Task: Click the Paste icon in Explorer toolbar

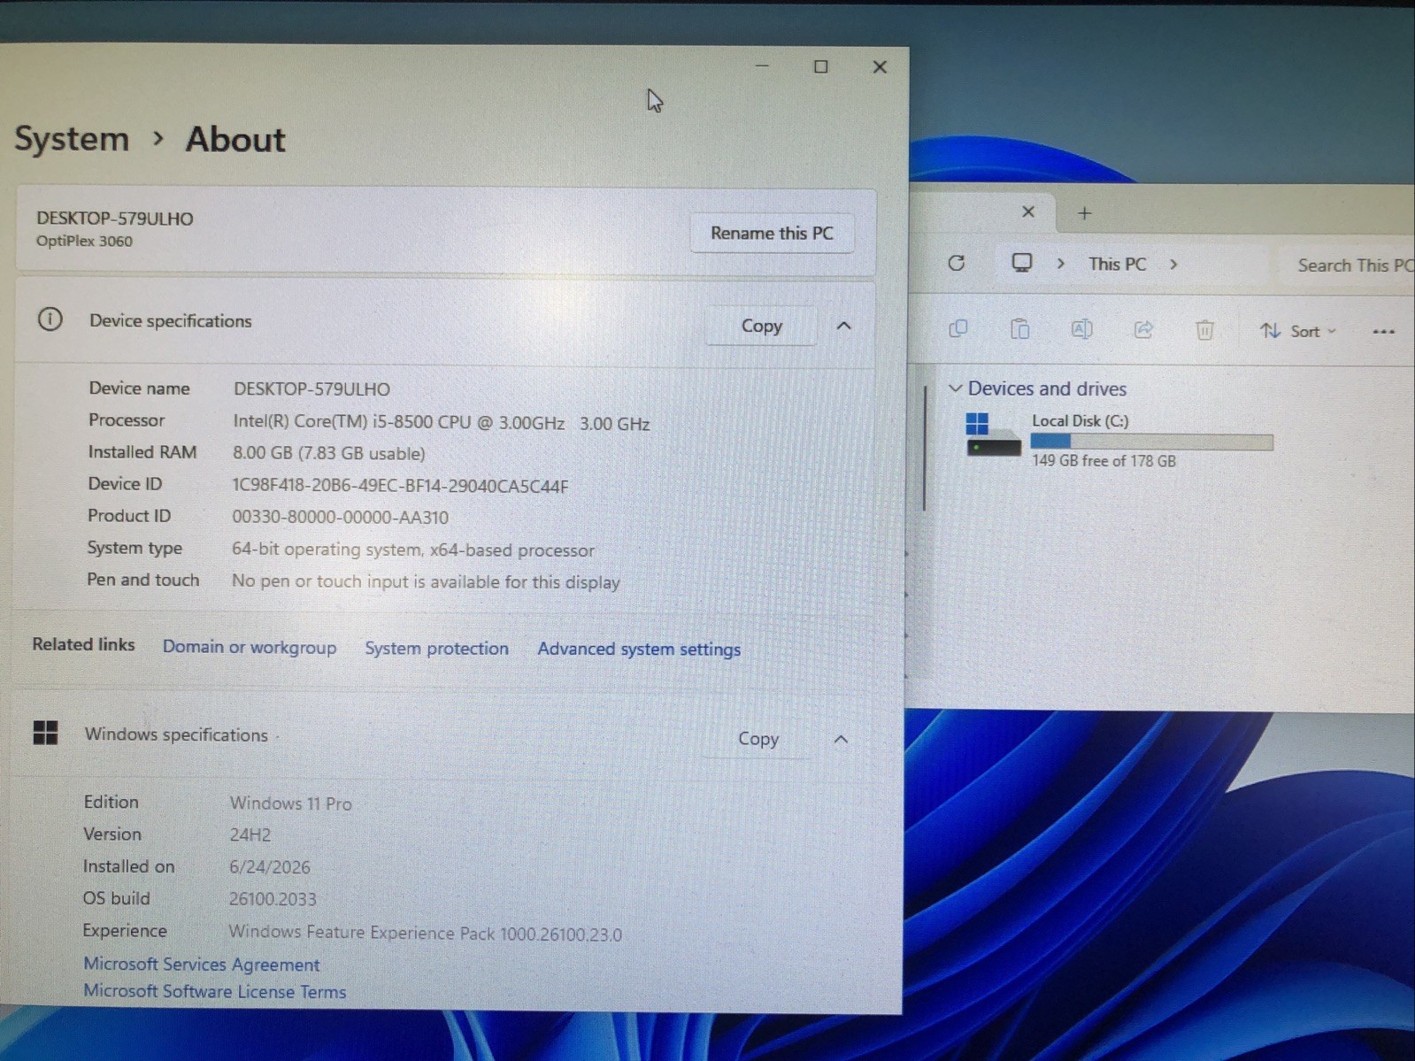Action: click(x=1019, y=329)
